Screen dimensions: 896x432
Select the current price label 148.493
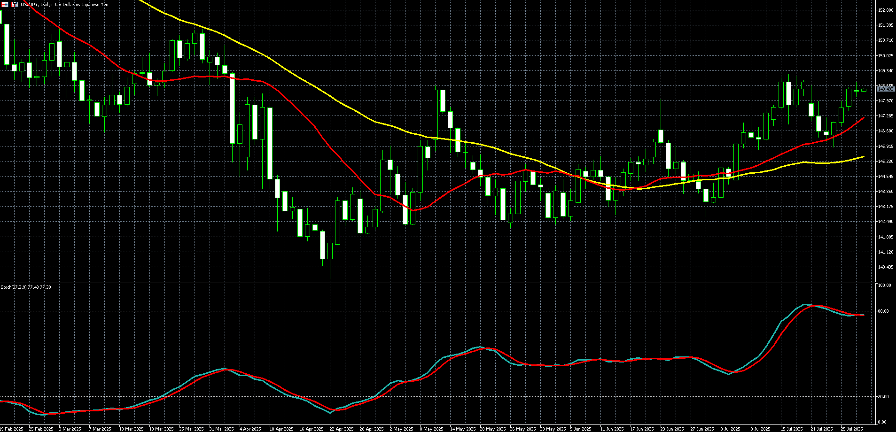point(885,89)
